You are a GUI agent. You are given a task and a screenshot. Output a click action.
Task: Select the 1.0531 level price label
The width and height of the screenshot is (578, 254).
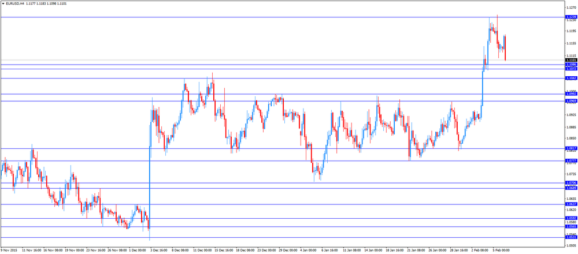[571, 237]
